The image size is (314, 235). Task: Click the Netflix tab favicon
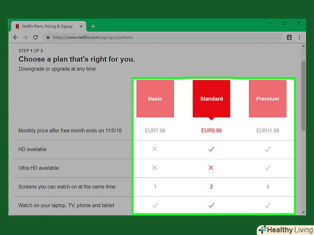[17, 26]
